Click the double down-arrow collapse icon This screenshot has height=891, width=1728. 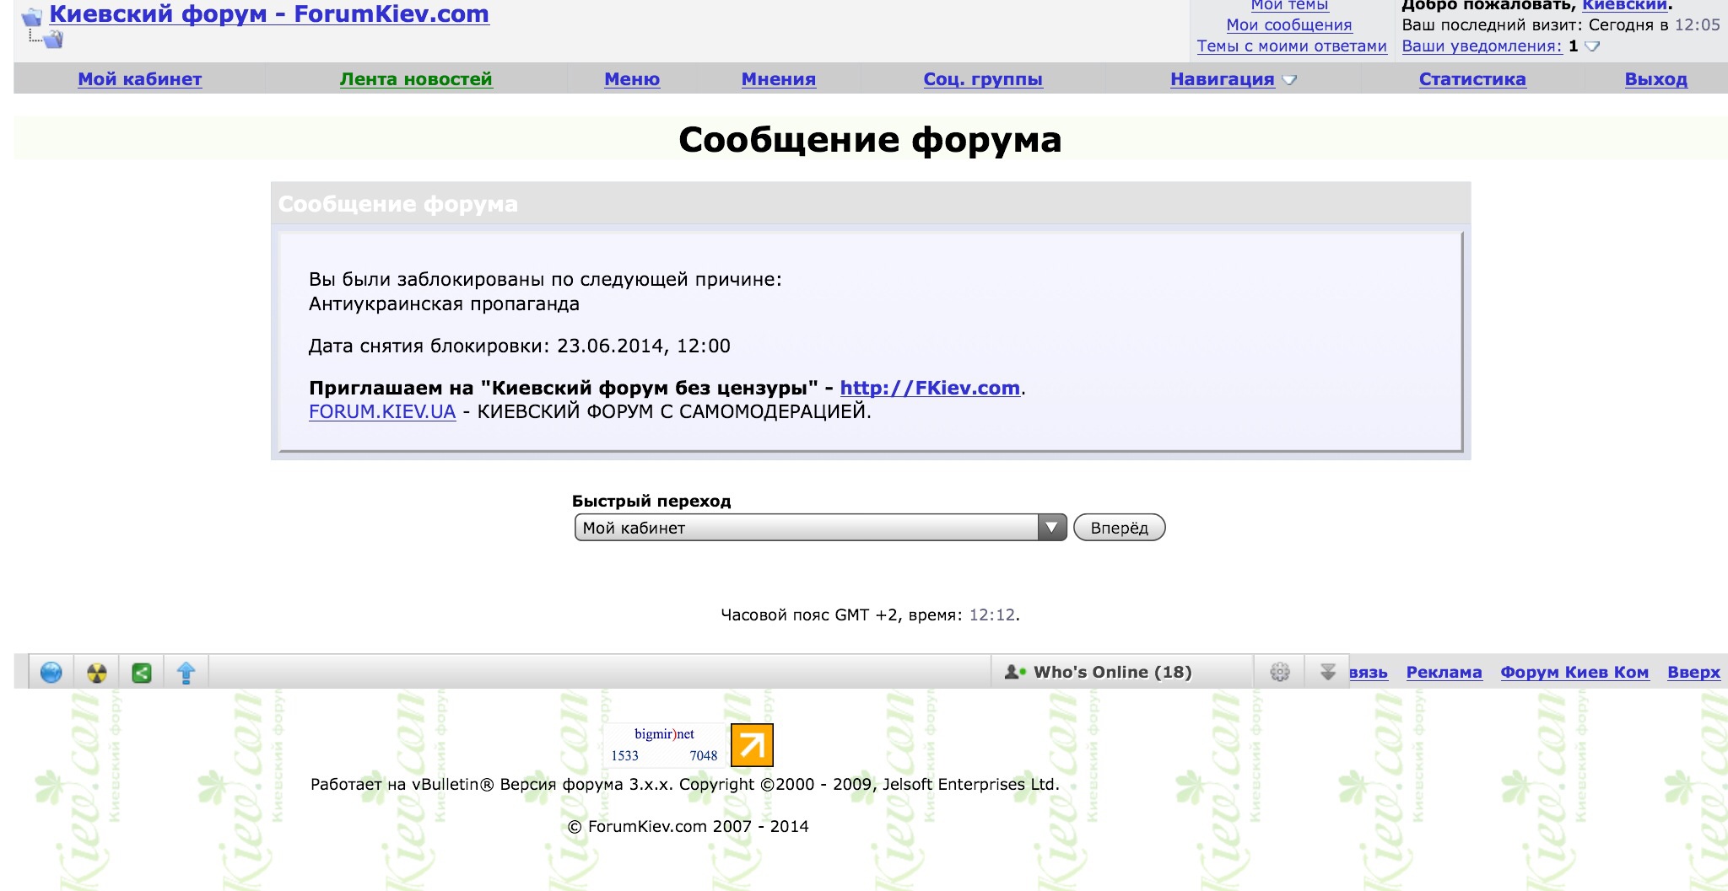(1328, 672)
